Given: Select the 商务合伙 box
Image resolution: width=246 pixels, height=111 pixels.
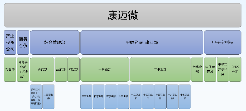Looking at the screenshot, I should (23, 42).
